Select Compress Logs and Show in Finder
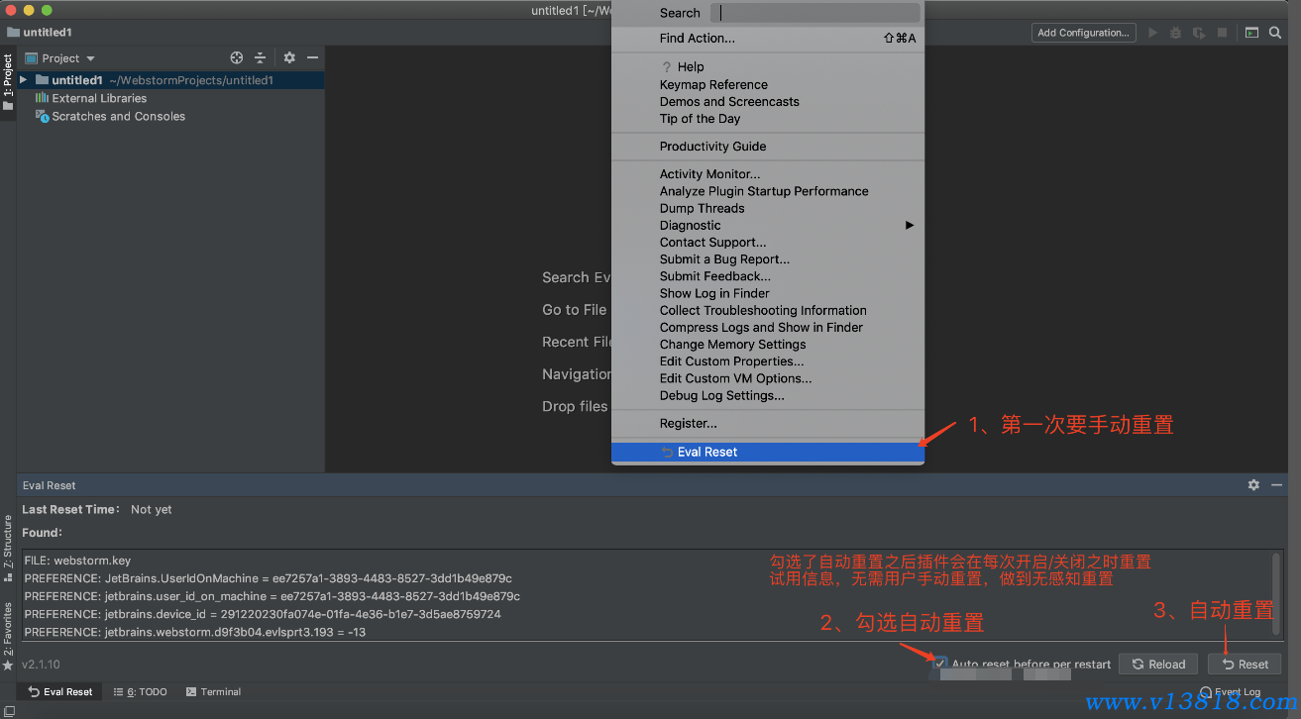 768,328
